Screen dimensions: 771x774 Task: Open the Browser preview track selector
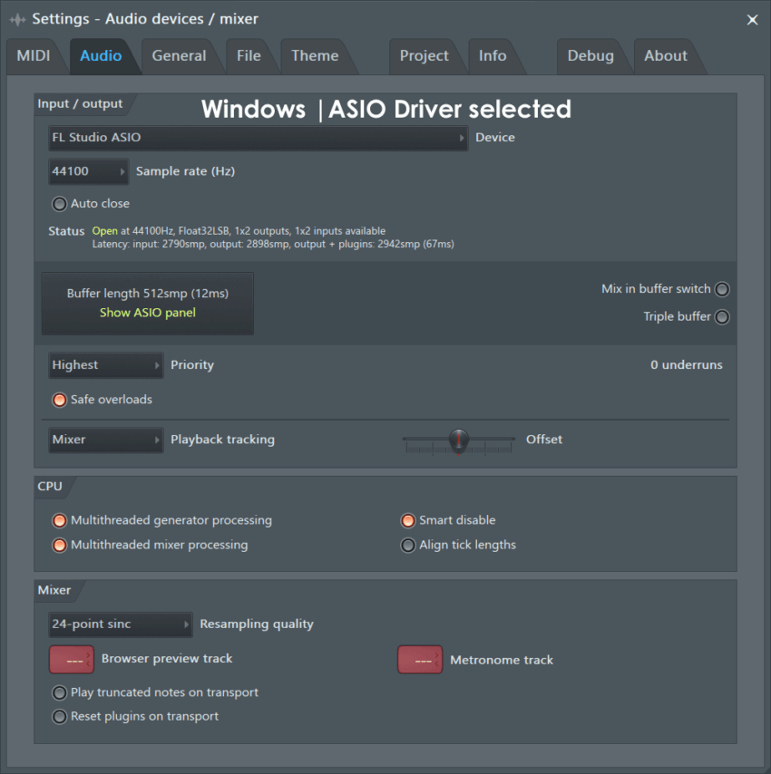pos(71,660)
